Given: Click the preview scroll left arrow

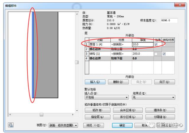Looking at the screenshot, I should (x=10, y=115).
